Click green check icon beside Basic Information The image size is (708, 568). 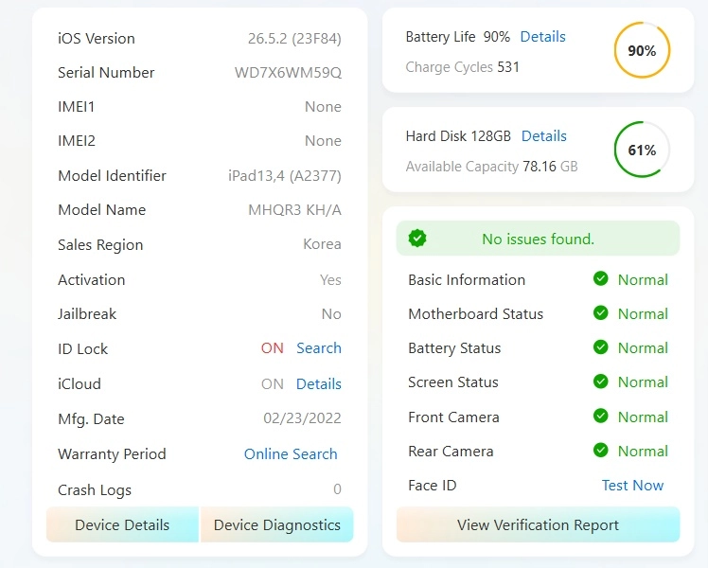pyautogui.click(x=600, y=279)
